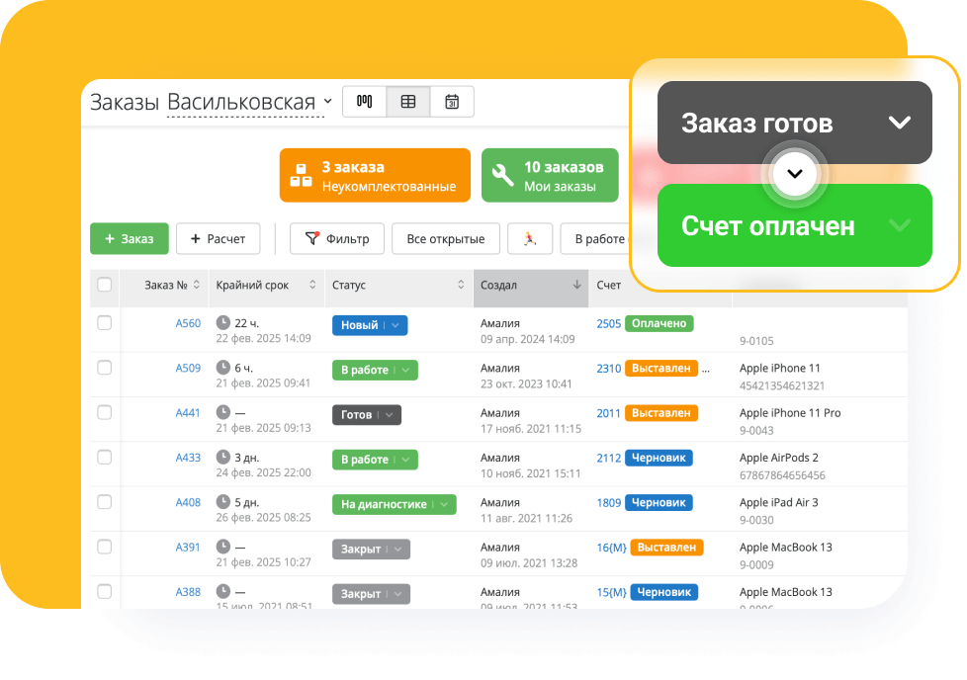
Task: Toggle the select-all checkbox in table header
Action: 105,286
